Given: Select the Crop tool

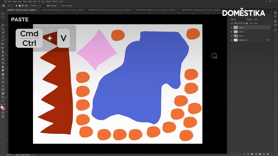Looking at the screenshot, I should pyautogui.click(x=3, y=29).
